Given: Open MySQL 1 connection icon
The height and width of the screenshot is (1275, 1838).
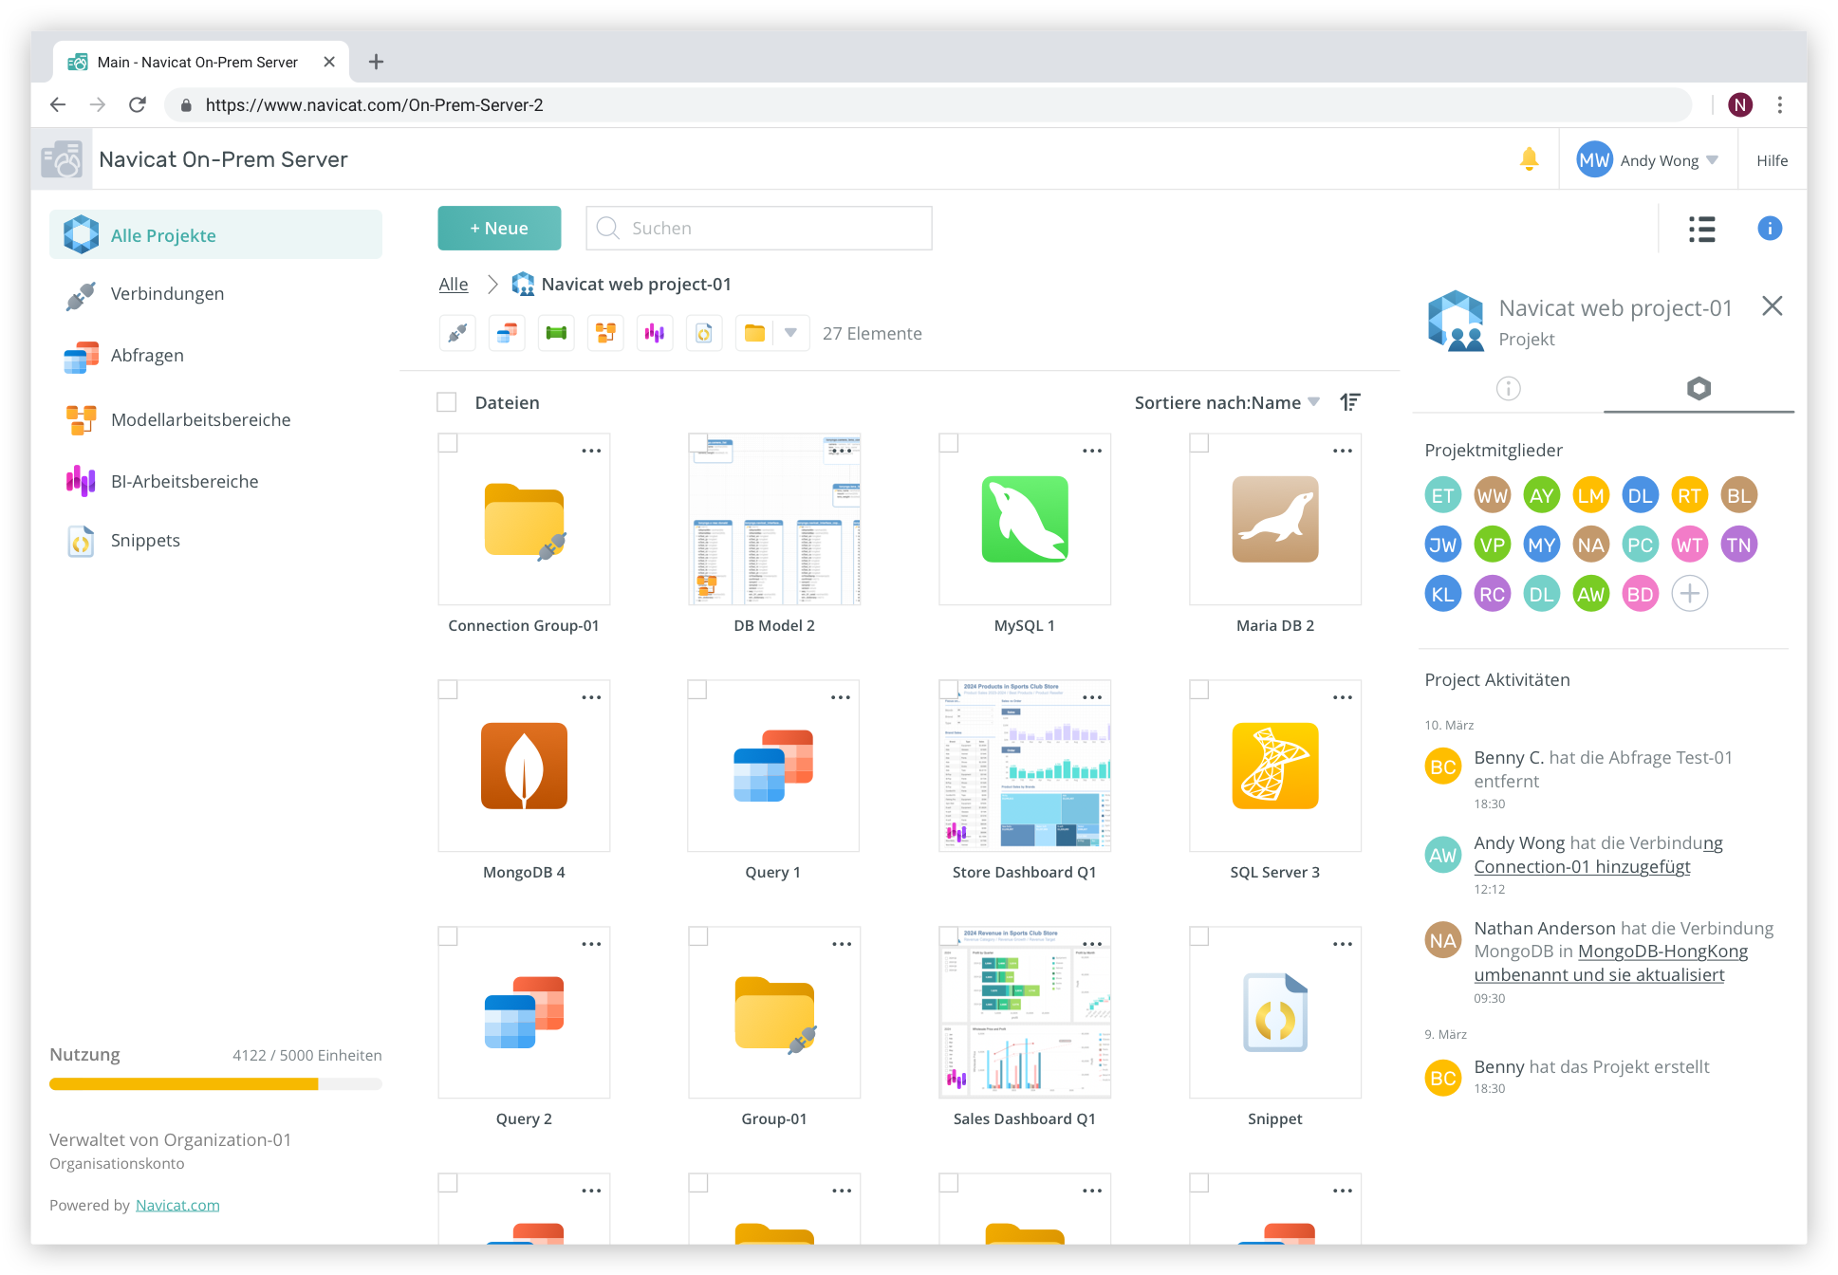Looking at the screenshot, I should coord(1024,520).
